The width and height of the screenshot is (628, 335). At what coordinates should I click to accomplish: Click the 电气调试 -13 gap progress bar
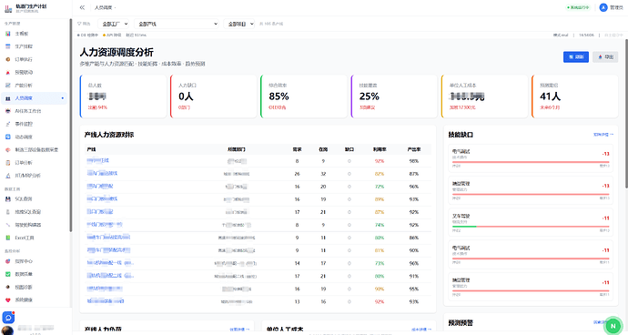point(531,162)
